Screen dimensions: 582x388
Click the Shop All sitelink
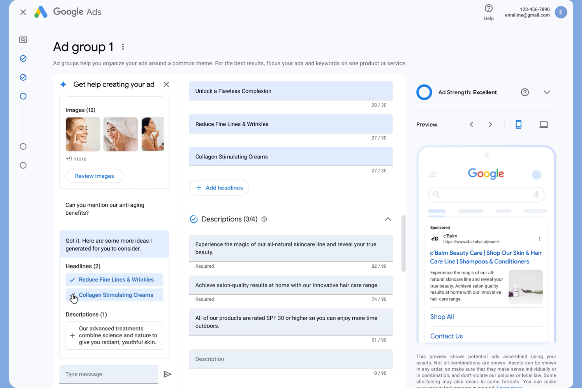[x=442, y=317]
